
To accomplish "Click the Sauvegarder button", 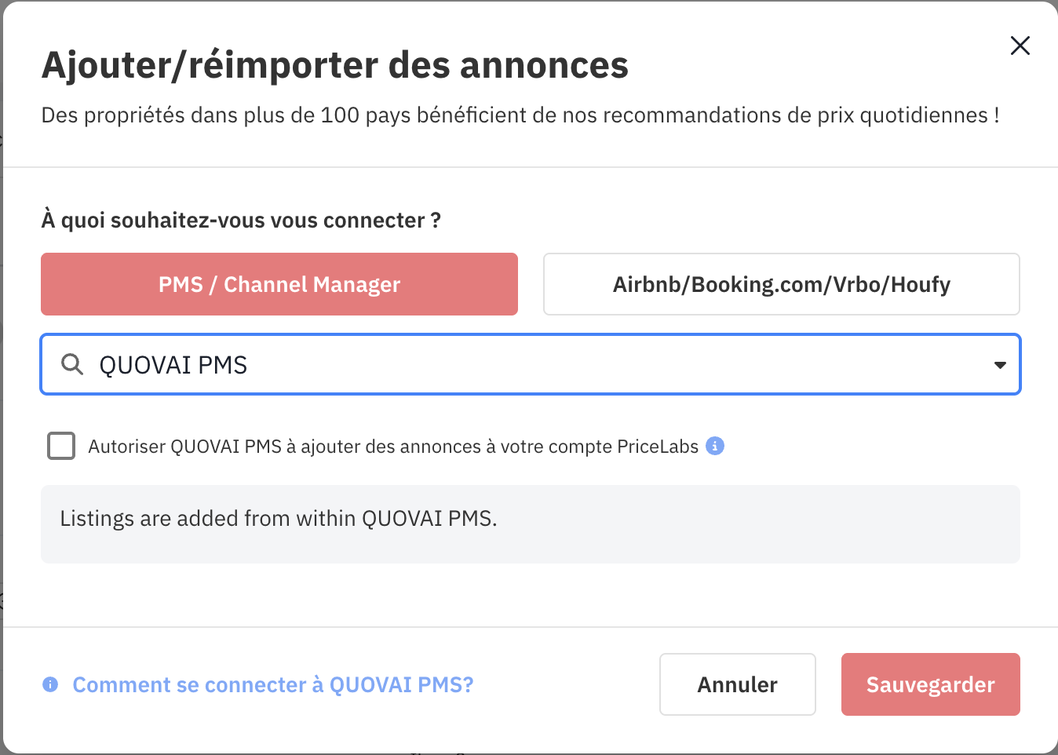I will [x=930, y=684].
